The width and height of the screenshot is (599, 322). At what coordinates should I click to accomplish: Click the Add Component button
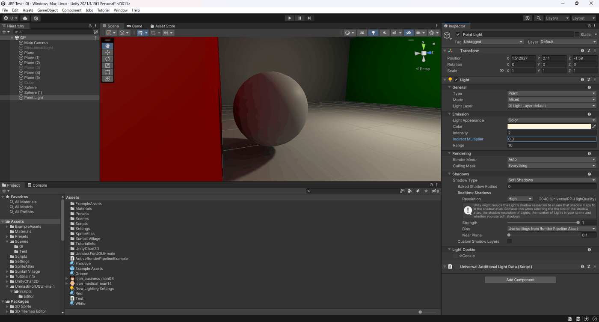click(x=520, y=280)
